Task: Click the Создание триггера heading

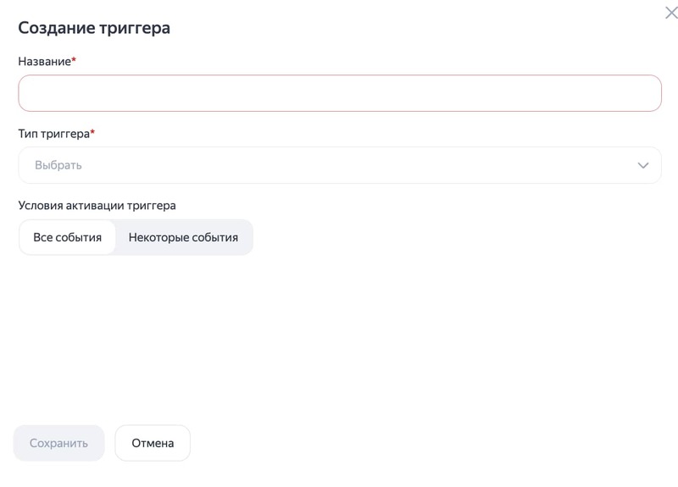Action: pyautogui.click(x=94, y=28)
